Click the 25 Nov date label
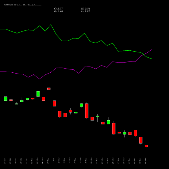 [x=107, y=161]
